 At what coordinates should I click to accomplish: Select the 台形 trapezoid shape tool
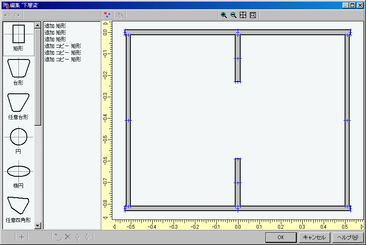[18, 72]
